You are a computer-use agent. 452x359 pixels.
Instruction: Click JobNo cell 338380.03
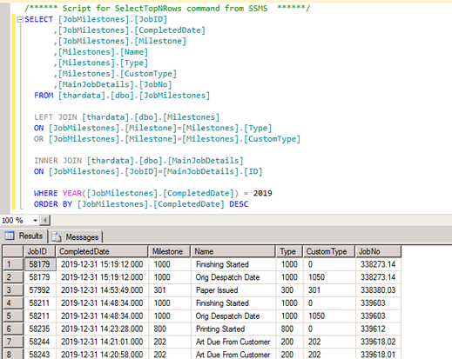point(378,290)
